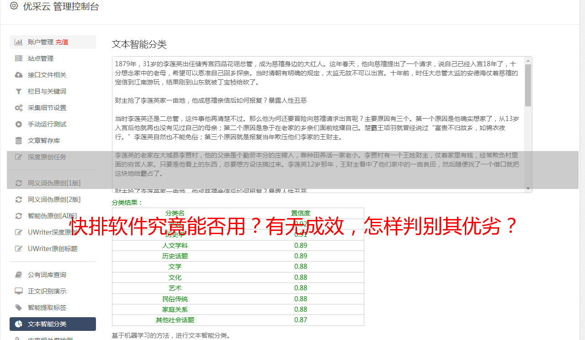
Task: Click the play icon next to 手动运行测试
Action: pyautogui.click(x=19, y=124)
